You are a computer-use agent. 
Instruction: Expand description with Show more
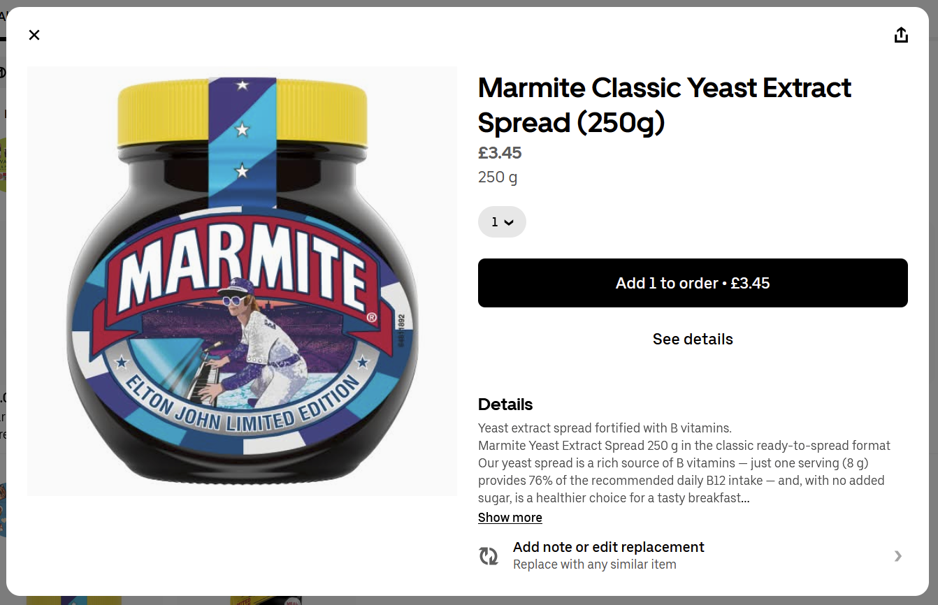tap(510, 518)
